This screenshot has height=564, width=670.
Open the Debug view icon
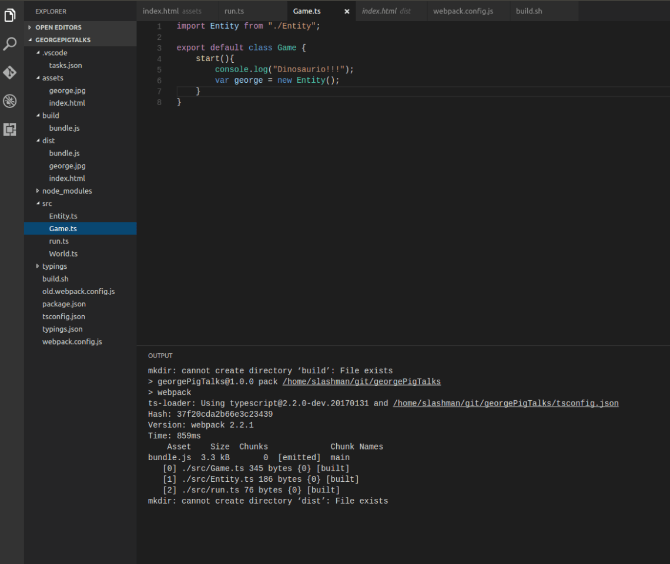coord(10,101)
